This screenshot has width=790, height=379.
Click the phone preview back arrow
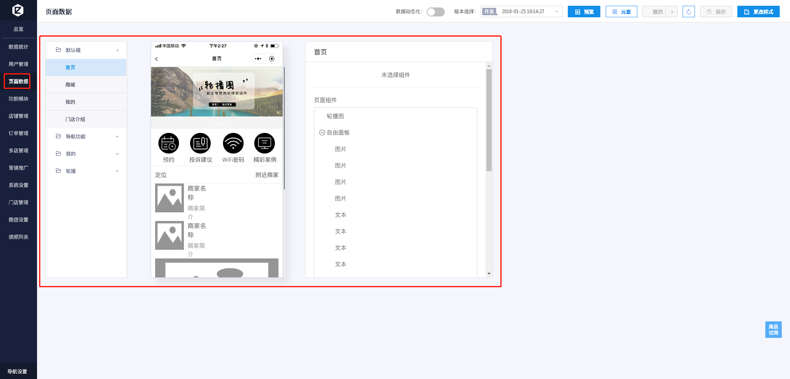click(x=156, y=59)
